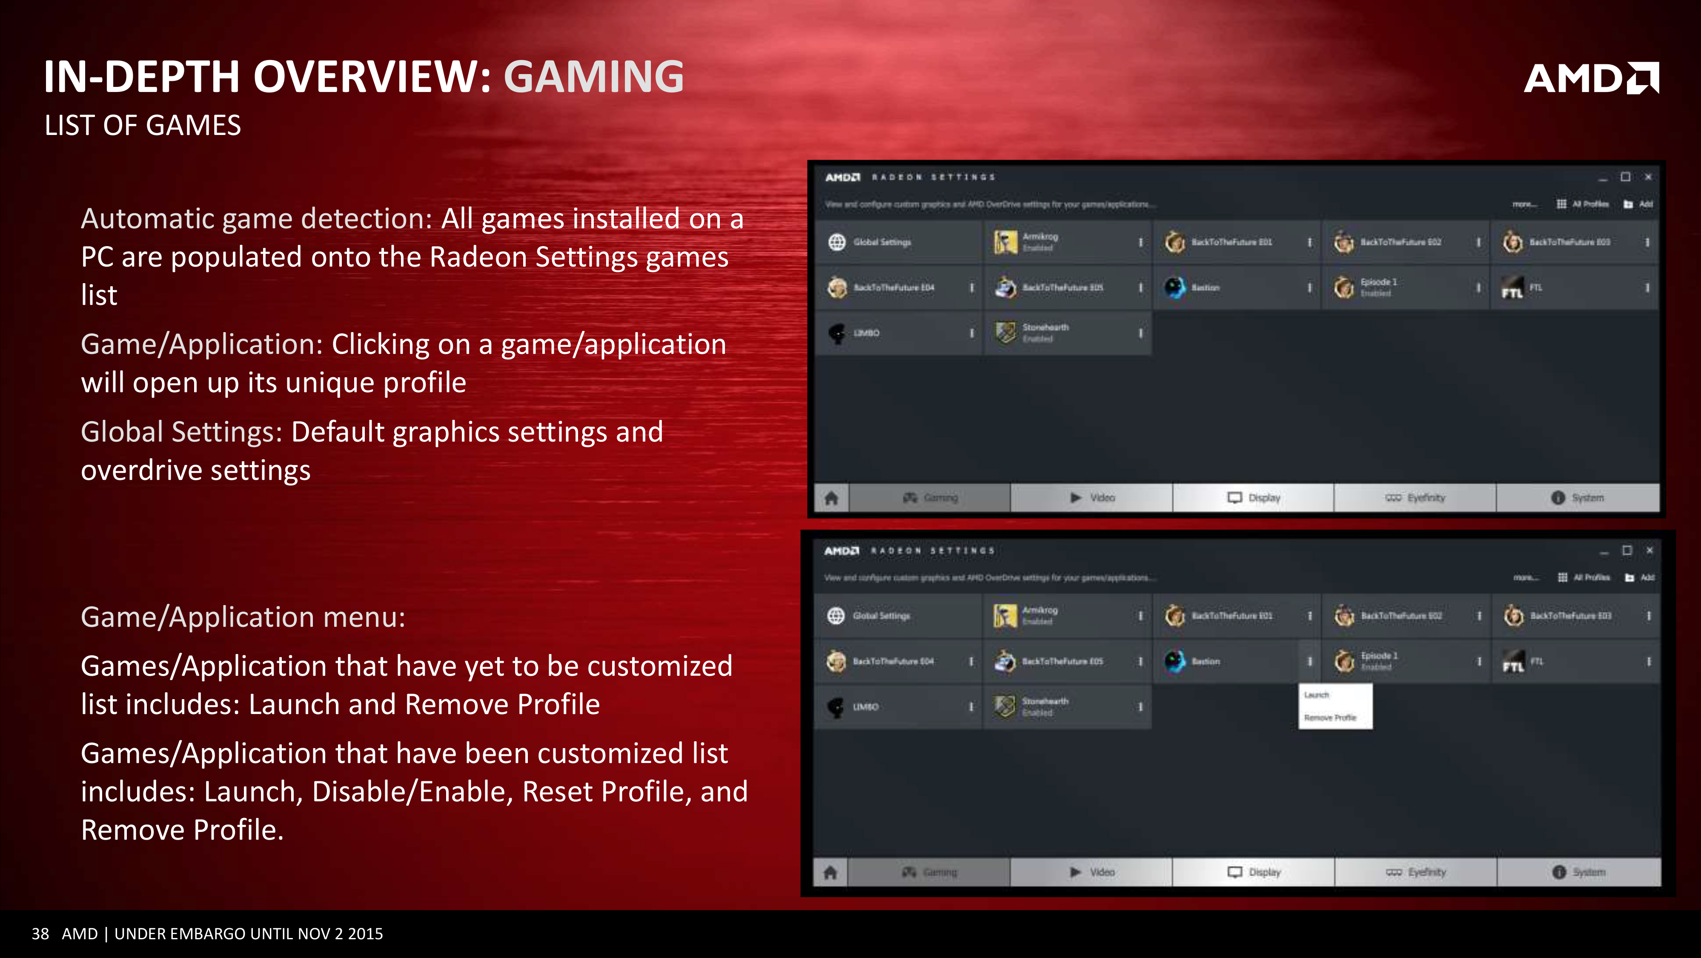This screenshot has width=1701, height=958.
Task: Open the FTL game profile icon
Action: [1513, 287]
